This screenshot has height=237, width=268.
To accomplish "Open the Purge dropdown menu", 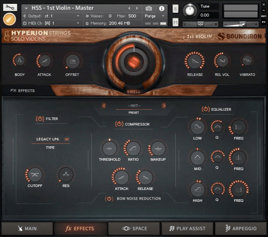I will point(154,16).
